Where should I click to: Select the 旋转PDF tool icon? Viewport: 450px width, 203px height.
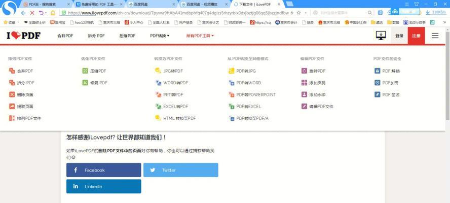(x=304, y=71)
